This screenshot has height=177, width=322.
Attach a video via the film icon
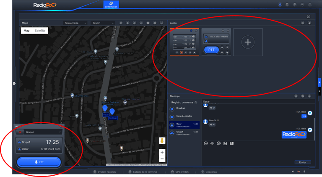[231, 143]
